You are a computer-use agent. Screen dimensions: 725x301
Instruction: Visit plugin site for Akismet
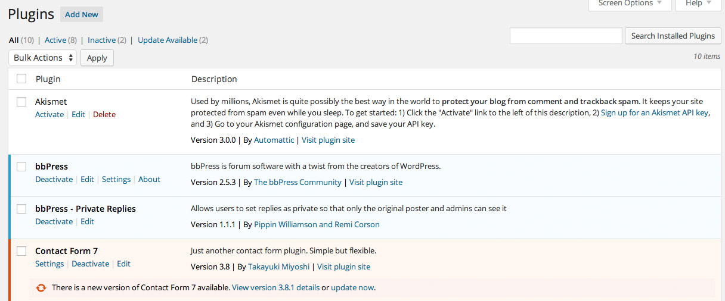328,140
